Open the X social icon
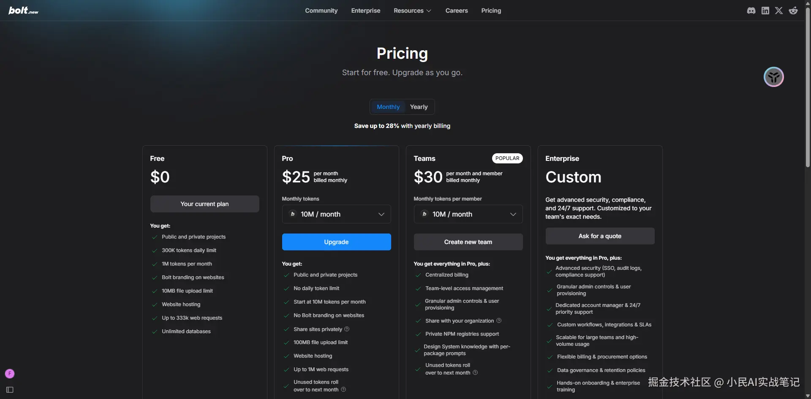The image size is (811, 399). pos(779,11)
